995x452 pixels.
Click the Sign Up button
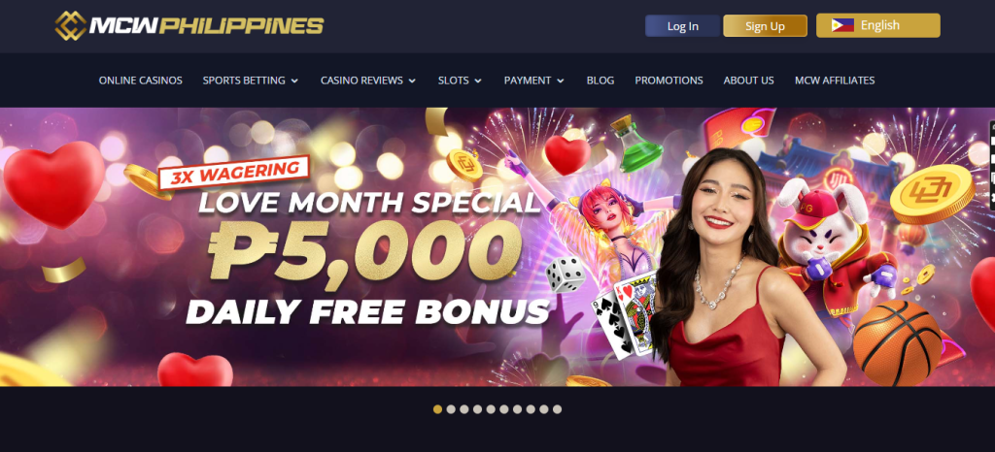766,26
